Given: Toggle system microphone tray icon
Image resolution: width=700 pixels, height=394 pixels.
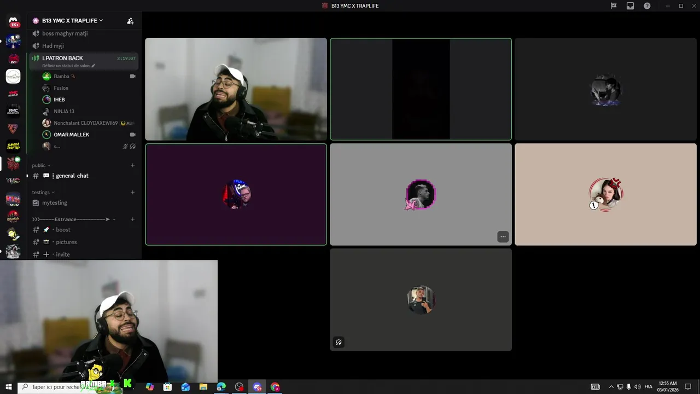Looking at the screenshot, I should (x=628, y=387).
